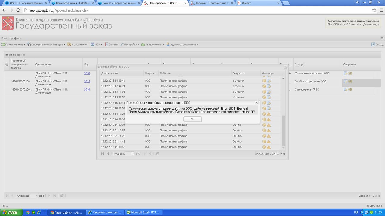Sort by 'Статус' column in main grid
The image size is (385, 216).
[x=318, y=64]
